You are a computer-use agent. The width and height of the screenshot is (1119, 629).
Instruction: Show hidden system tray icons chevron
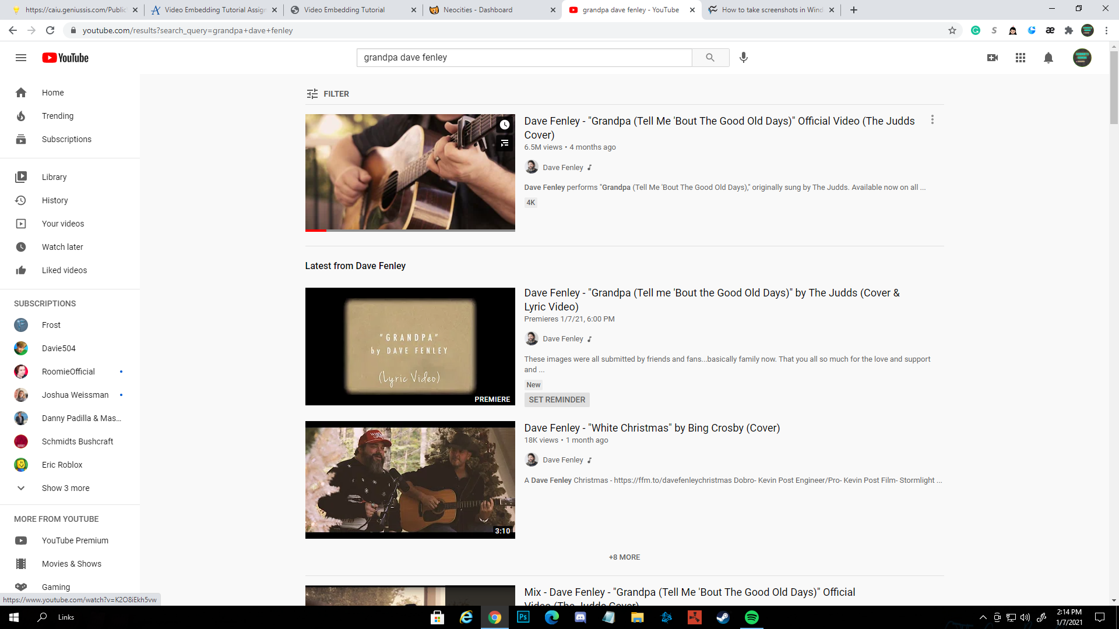click(x=983, y=617)
